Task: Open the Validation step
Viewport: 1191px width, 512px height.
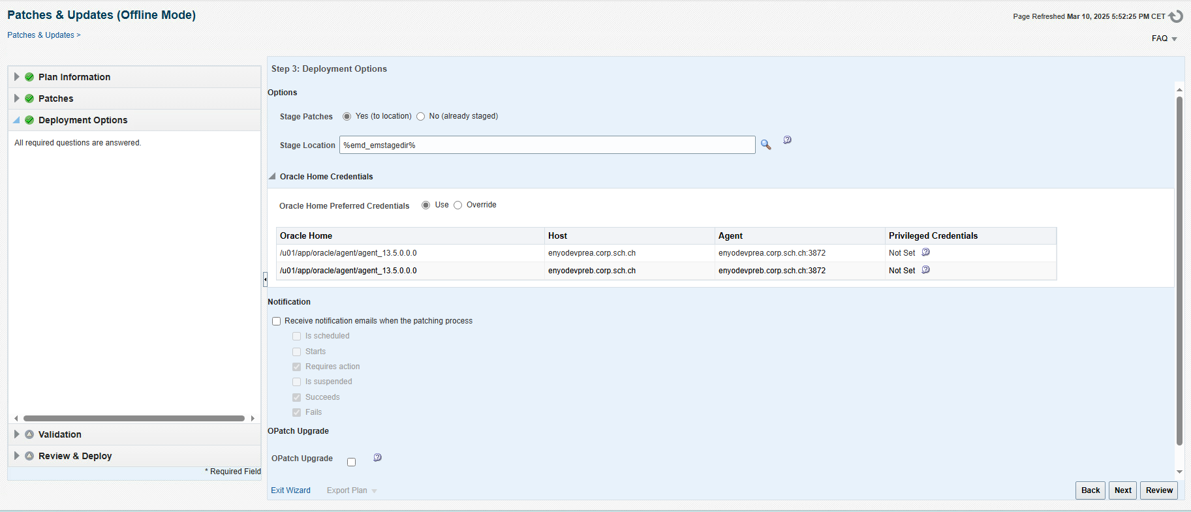Action: pos(59,434)
